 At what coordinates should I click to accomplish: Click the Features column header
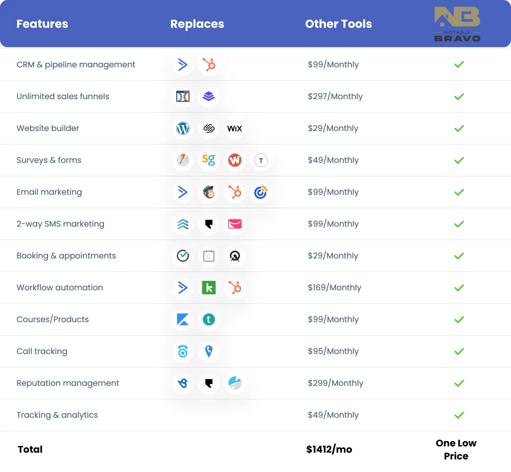tap(42, 24)
